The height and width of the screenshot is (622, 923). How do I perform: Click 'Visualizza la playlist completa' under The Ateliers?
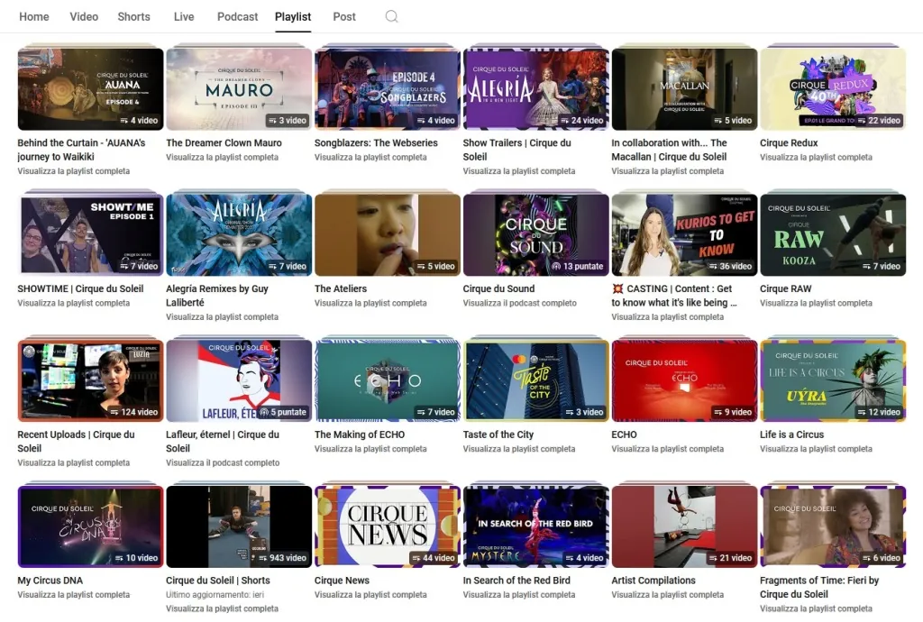click(x=370, y=303)
